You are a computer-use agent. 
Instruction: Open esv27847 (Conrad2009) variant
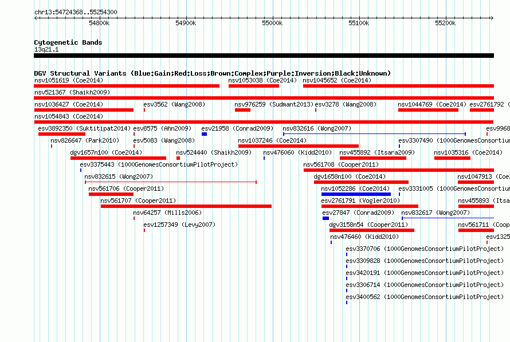click(x=358, y=213)
